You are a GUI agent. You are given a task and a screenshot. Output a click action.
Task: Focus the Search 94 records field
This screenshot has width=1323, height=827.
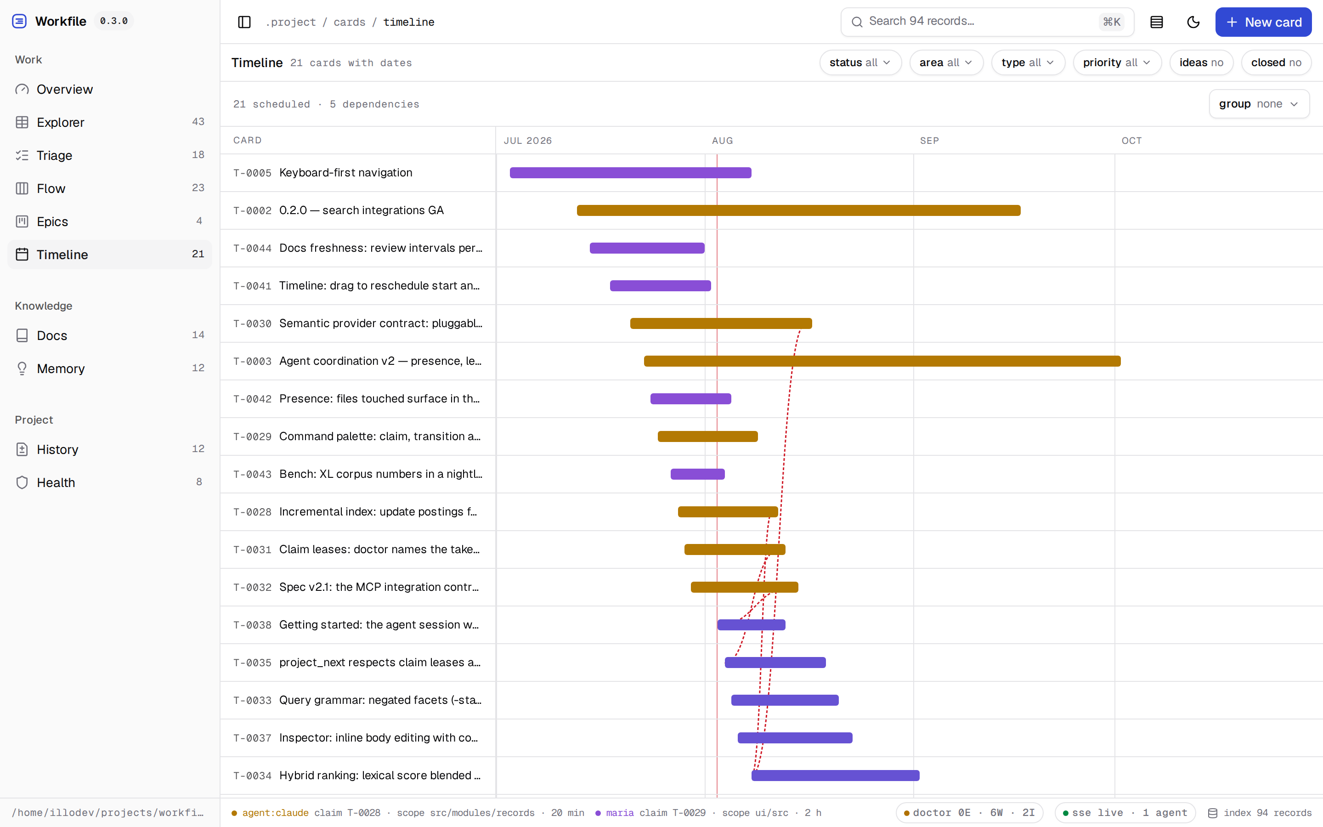point(987,22)
